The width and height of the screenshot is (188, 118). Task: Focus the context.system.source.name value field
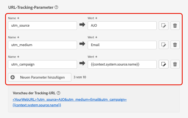tap(122, 64)
